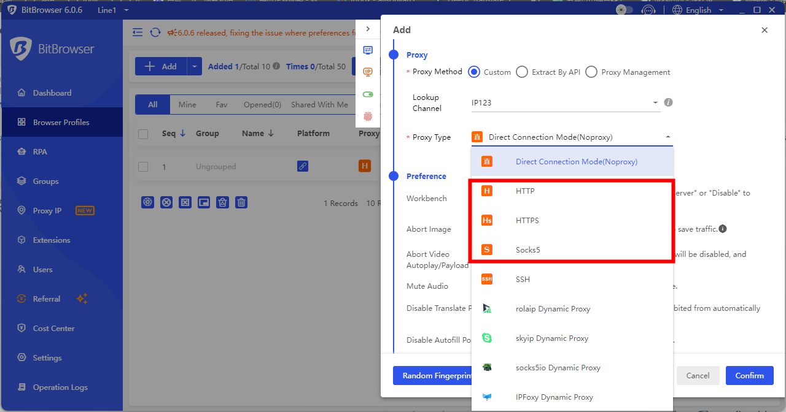This screenshot has height=412, width=786.
Task: Click the customer support headset icon
Action: [648, 10]
